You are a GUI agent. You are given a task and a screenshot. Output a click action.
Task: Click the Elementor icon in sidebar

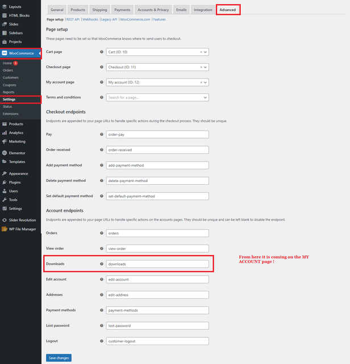click(x=5, y=153)
